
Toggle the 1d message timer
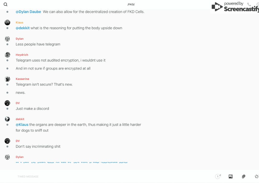point(218,176)
